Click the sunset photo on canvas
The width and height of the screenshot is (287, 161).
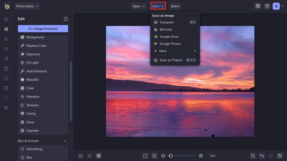(x=180, y=81)
